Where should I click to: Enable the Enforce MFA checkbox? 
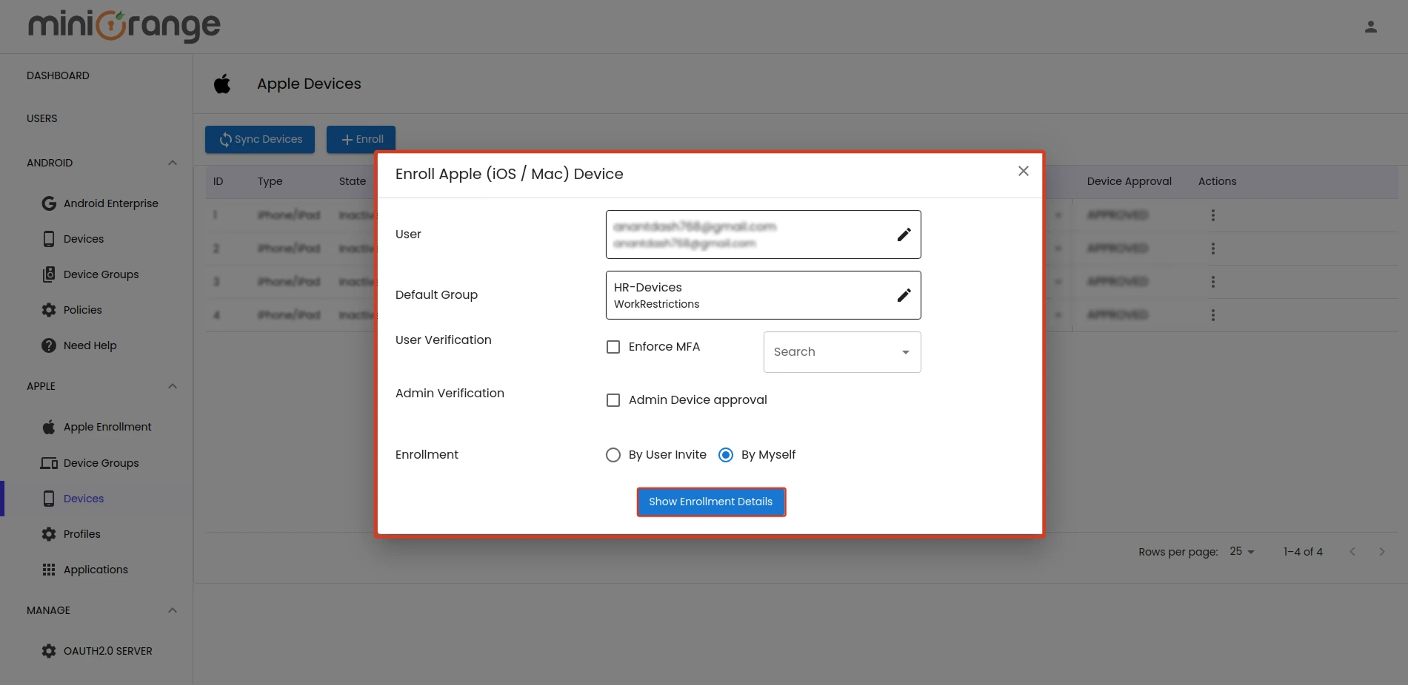613,346
